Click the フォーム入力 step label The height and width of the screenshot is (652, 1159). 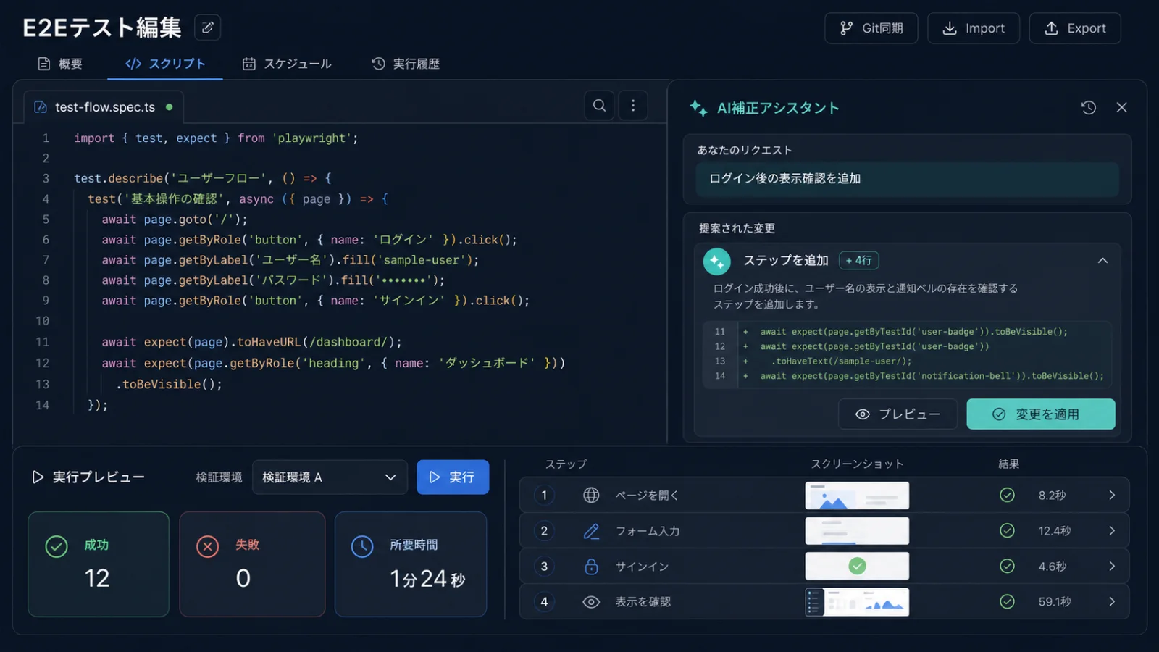[648, 531]
